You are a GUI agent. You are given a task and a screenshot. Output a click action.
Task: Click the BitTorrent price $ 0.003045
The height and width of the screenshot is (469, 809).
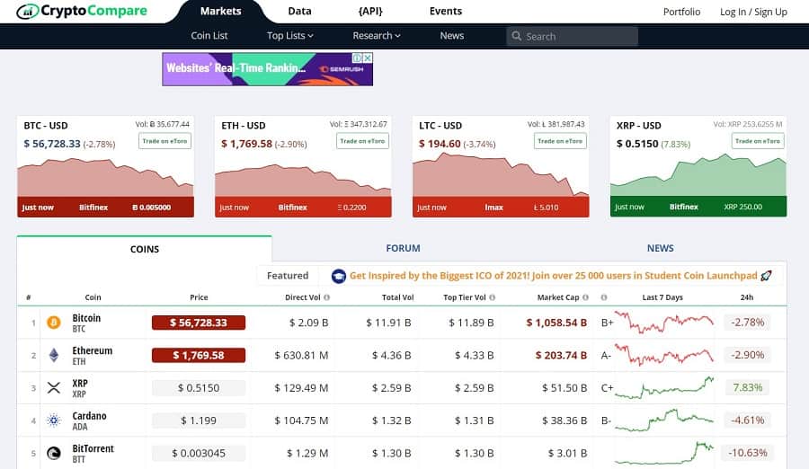pyautogui.click(x=199, y=453)
